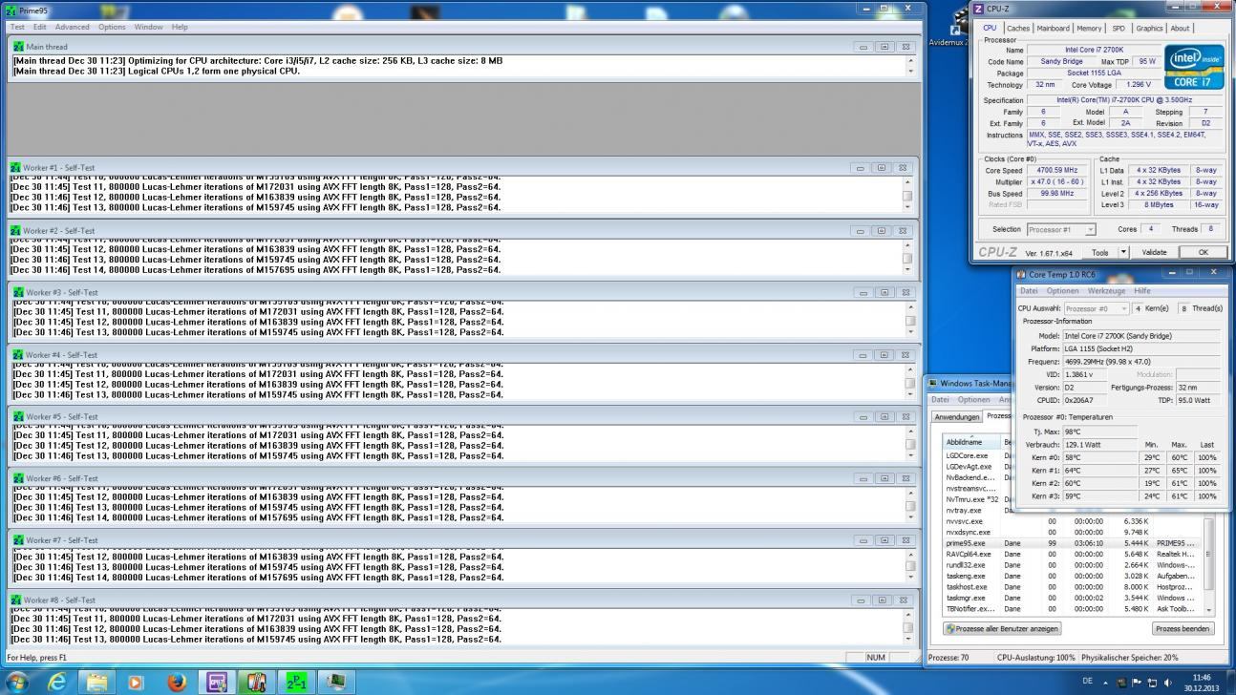The height and width of the screenshot is (695, 1236).
Task: Click scroll-up arrow in Main thread window
Action: [910, 60]
